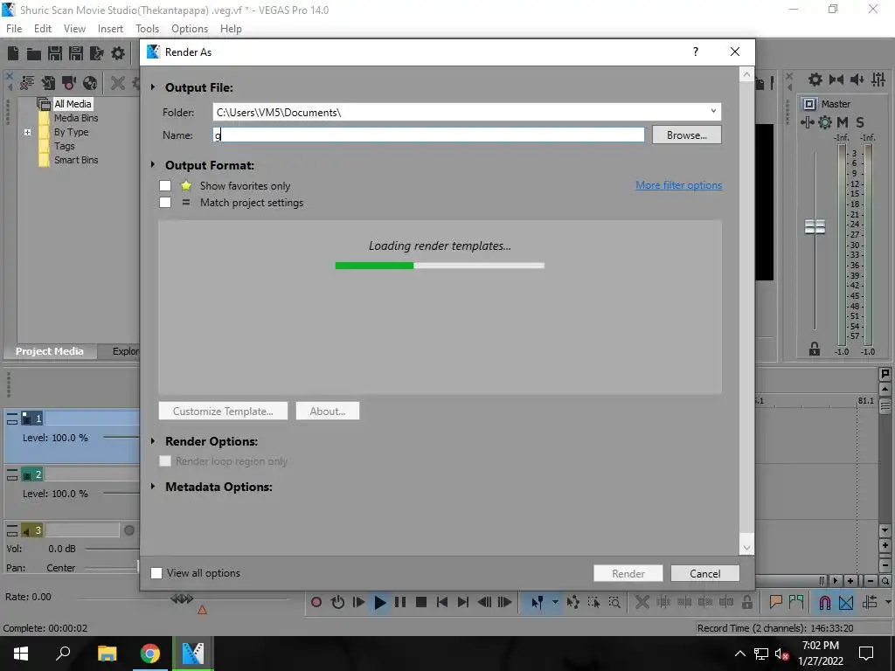Click the Loop Playback icon
The height and width of the screenshot is (671, 895).
point(337,602)
